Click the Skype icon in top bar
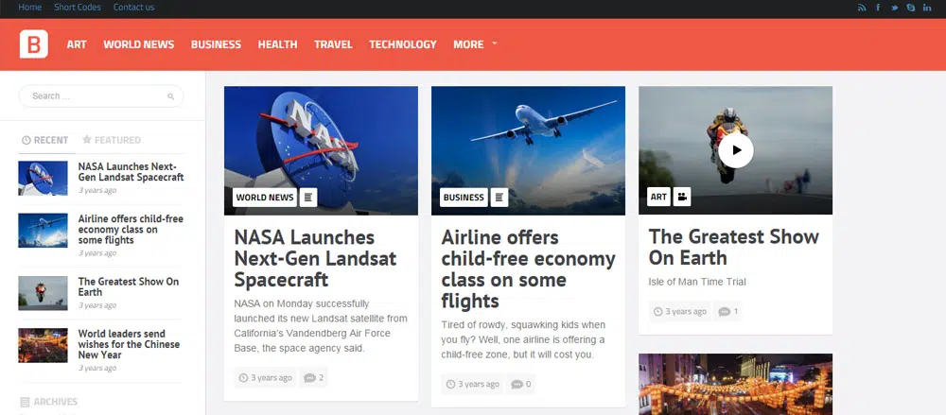 [910, 8]
